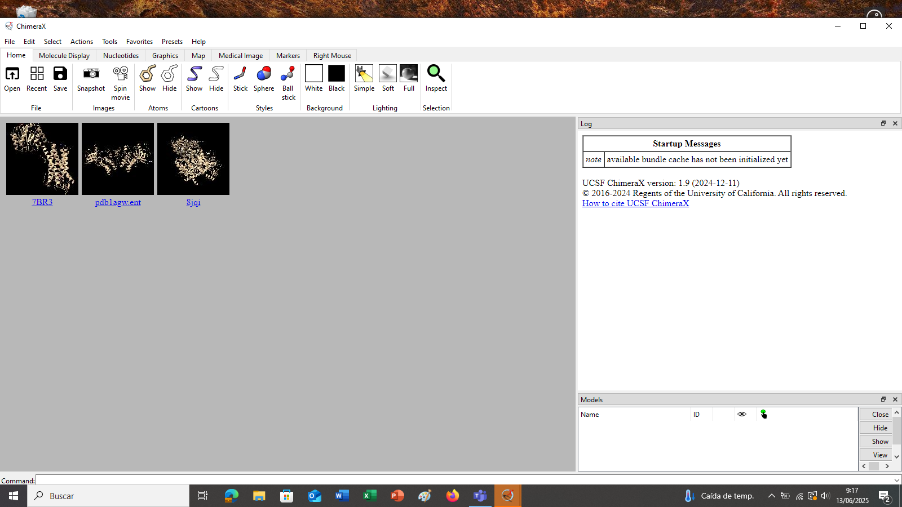Click the Show button in Models panel
Screen dimensions: 902x507
point(876,441)
